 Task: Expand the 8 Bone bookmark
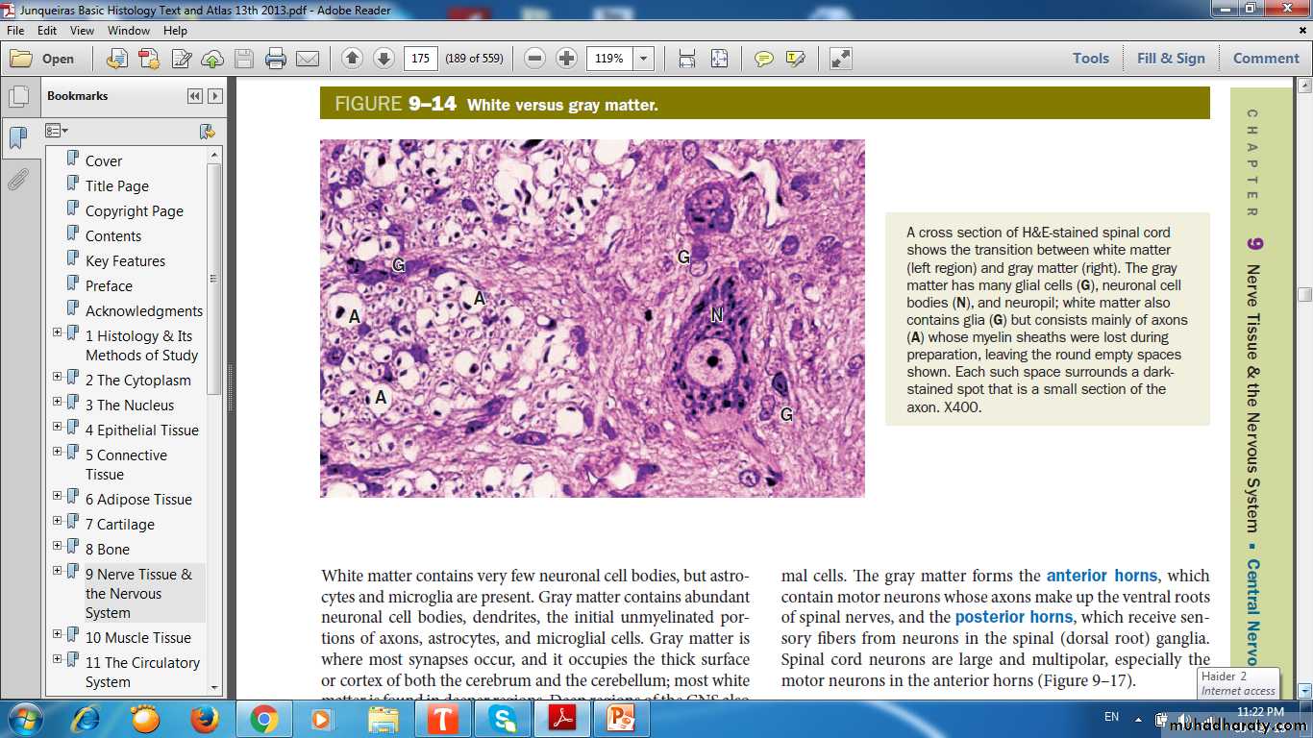(58, 546)
